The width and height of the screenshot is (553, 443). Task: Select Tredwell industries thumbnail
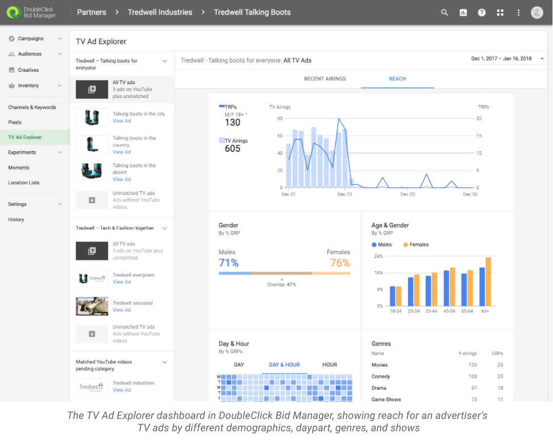click(x=92, y=387)
